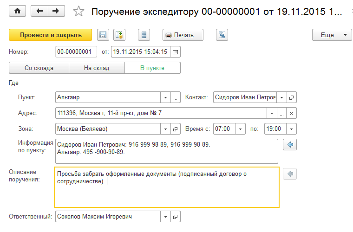Add document to favorites with the star
This screenshot has height=232, width=353.
click(x=79, y=11)
